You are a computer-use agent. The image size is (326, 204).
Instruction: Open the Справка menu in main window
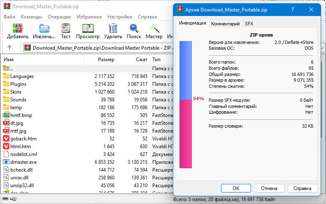(147, 17)
